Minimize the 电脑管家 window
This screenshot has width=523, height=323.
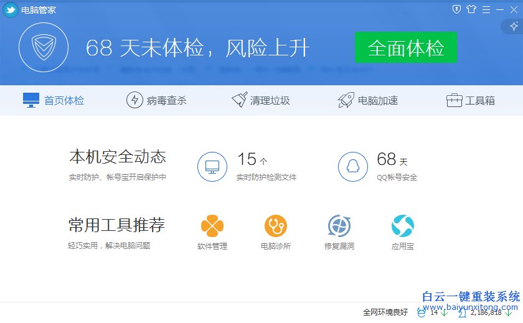click(x=499, y=10)
